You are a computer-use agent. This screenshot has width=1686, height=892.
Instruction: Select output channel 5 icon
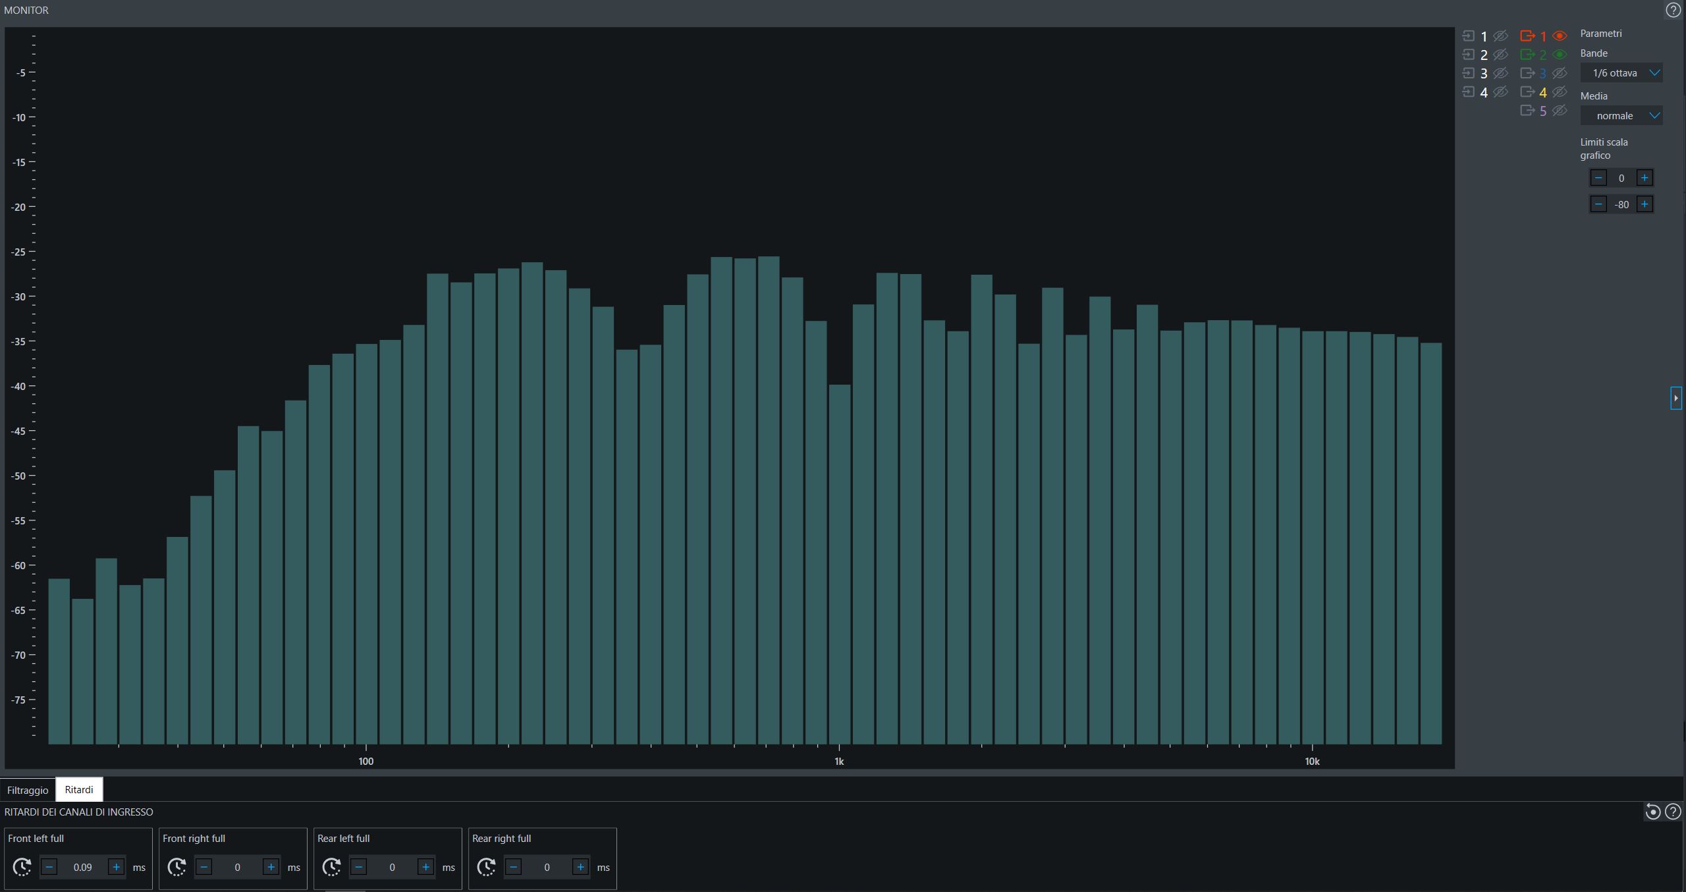[x=1527, y=110]
